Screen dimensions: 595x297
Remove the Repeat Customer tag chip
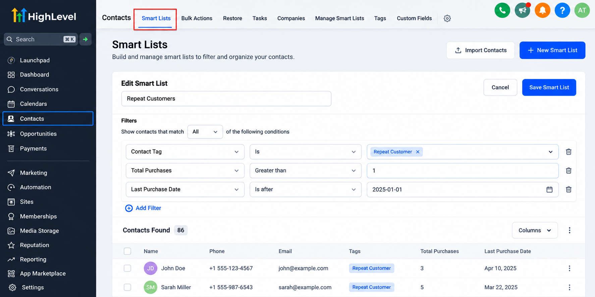(418, 152)
